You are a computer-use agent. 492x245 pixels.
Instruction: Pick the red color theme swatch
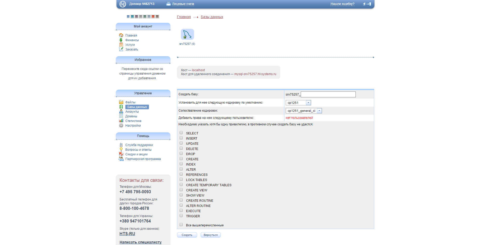(153, 17)
